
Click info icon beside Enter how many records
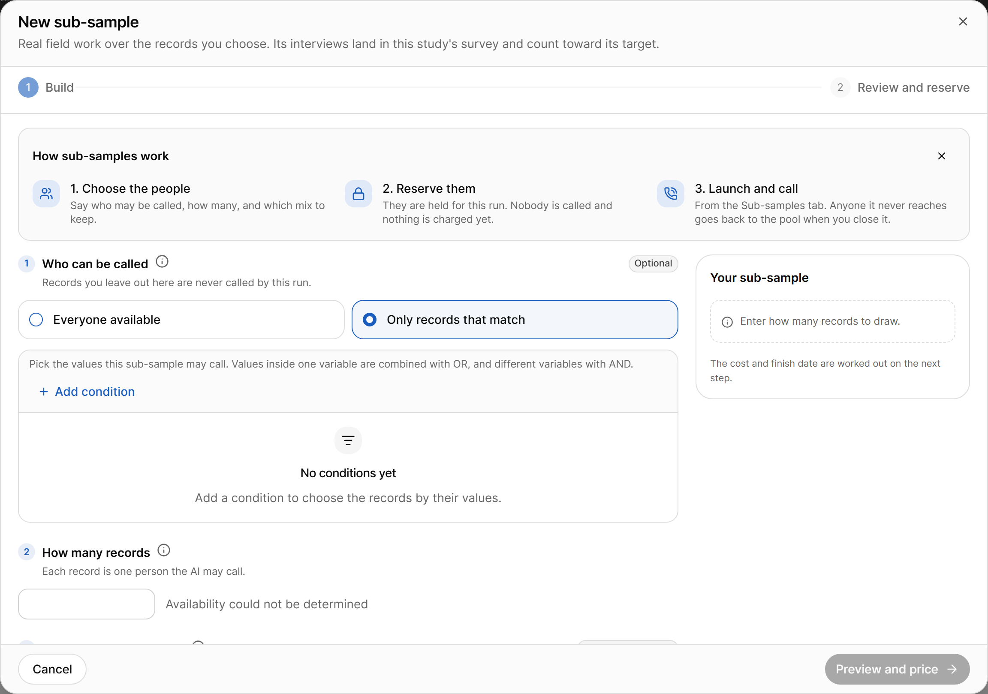(727, 322)
